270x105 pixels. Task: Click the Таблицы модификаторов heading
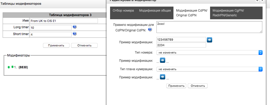[21, 4]
